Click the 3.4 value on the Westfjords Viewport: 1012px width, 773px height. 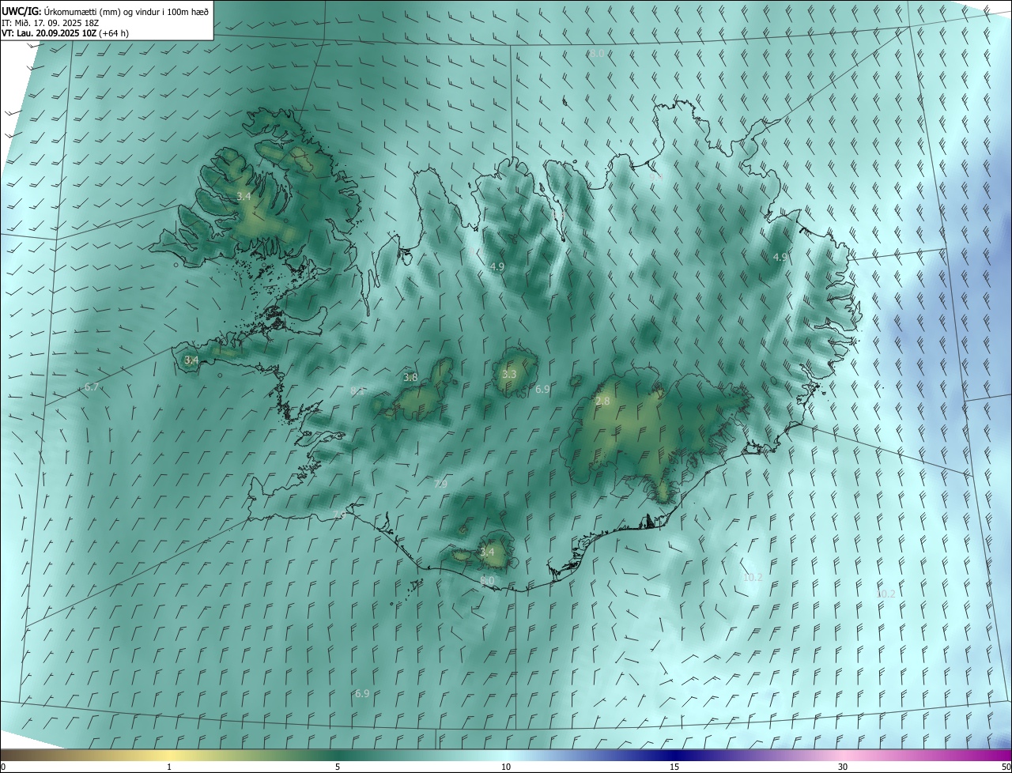coord(244,196)
